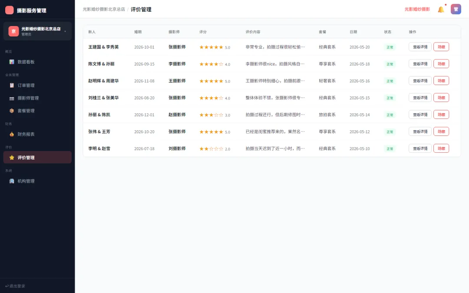Select the 评价管理 menu item
The height and width of the screenshot is (293, 469).
37,158
